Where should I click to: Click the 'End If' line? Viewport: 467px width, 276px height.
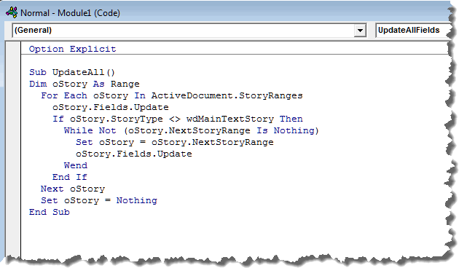pyautogui.click(x=70, y=177)
